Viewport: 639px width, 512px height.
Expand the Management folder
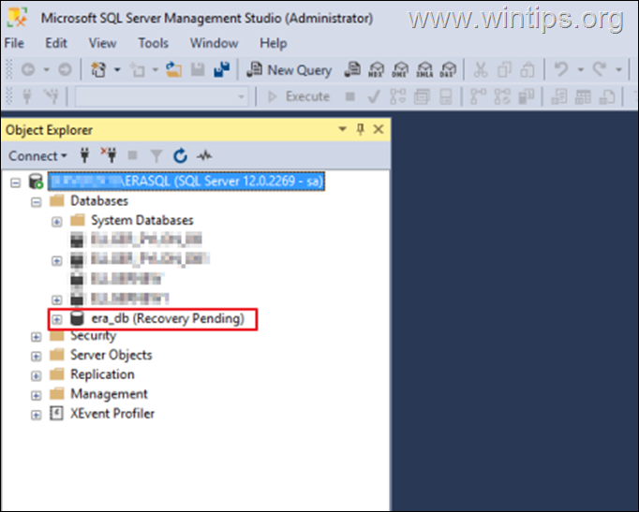pos(37,396)
